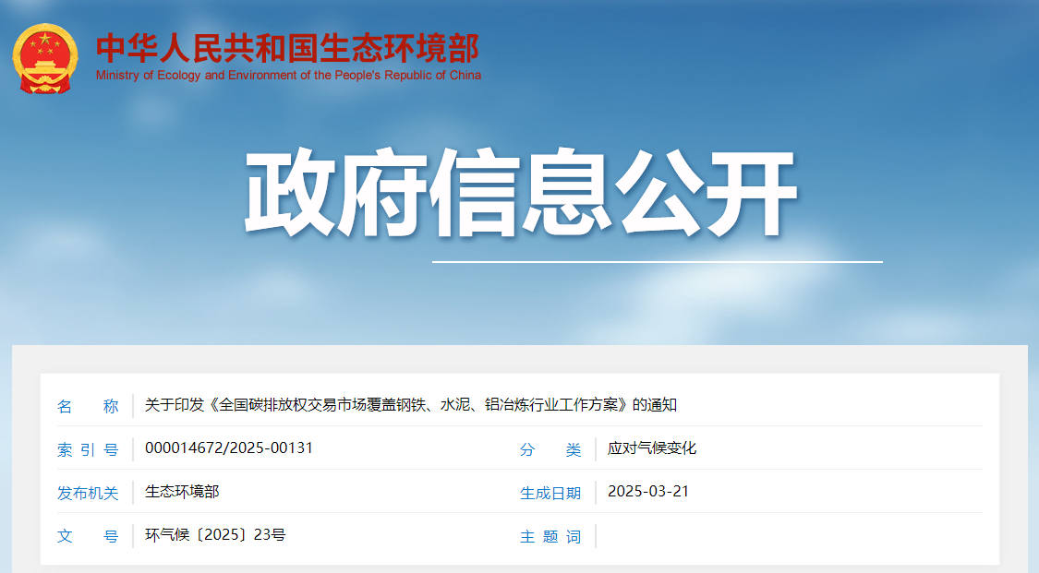
Task: Click the 主题词 label
Action: [550, 537]
